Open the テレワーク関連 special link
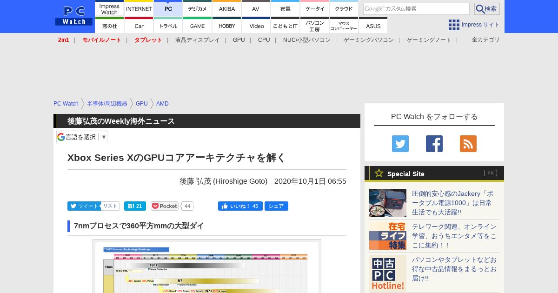This screenshot has width=558, height=293. click(x=455, y=236)
